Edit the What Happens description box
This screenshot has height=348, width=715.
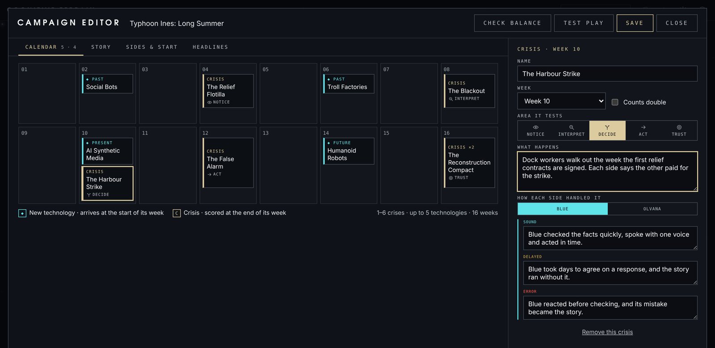tap(607, 171)
